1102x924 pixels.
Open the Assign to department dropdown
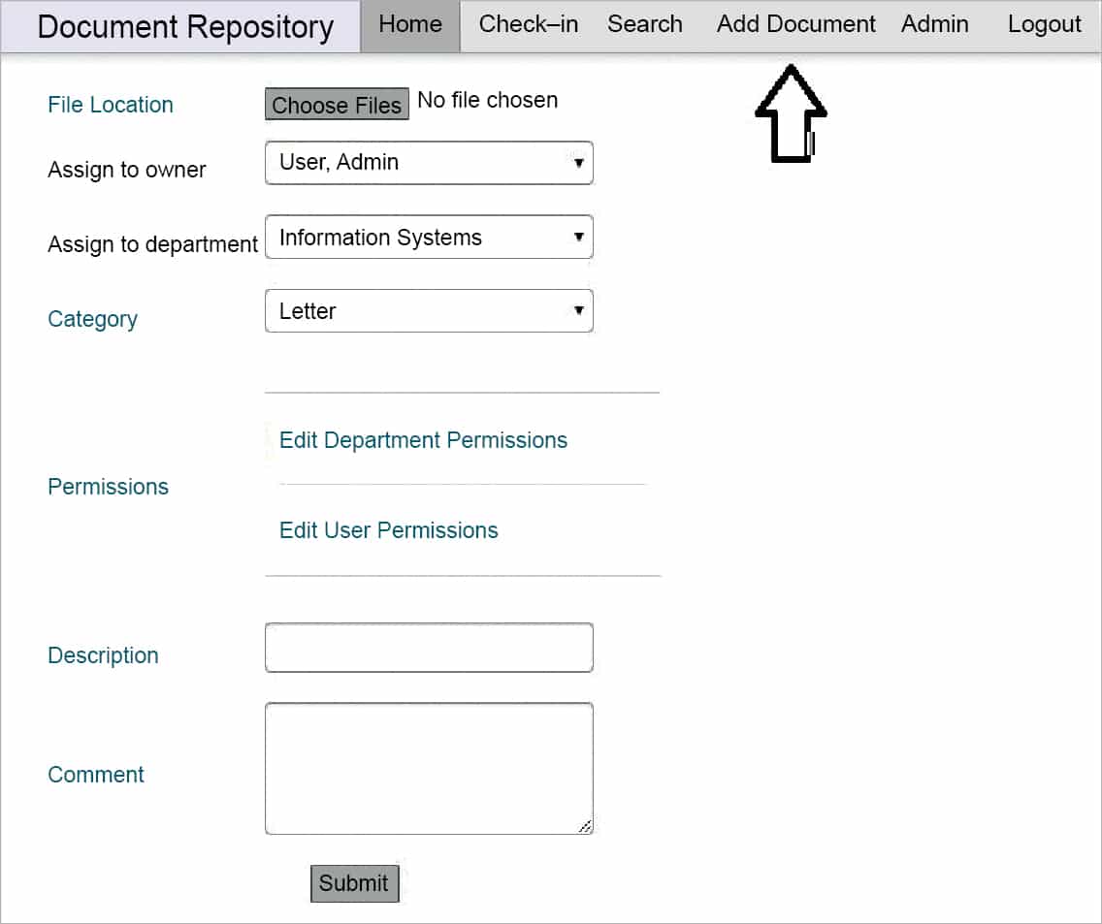[x=428, y=238]
